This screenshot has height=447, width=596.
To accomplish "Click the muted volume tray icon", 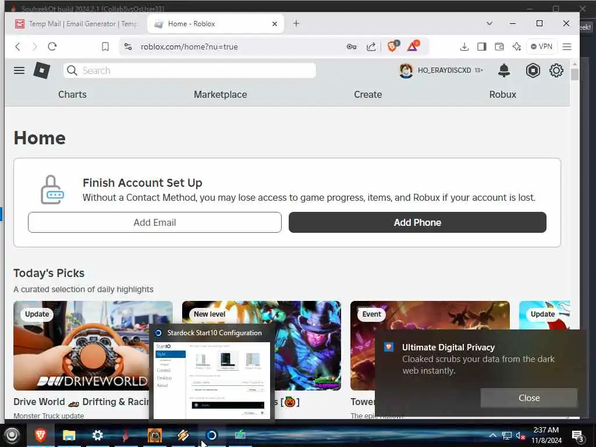I will 521,435.
